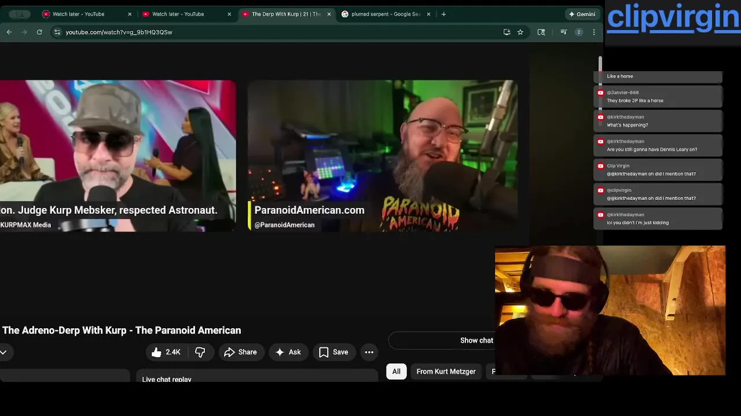Image resolution: width=741 pixels, height=416 pixels.
Task: Close the first Watch later tab
Action: tap(130, 14)
